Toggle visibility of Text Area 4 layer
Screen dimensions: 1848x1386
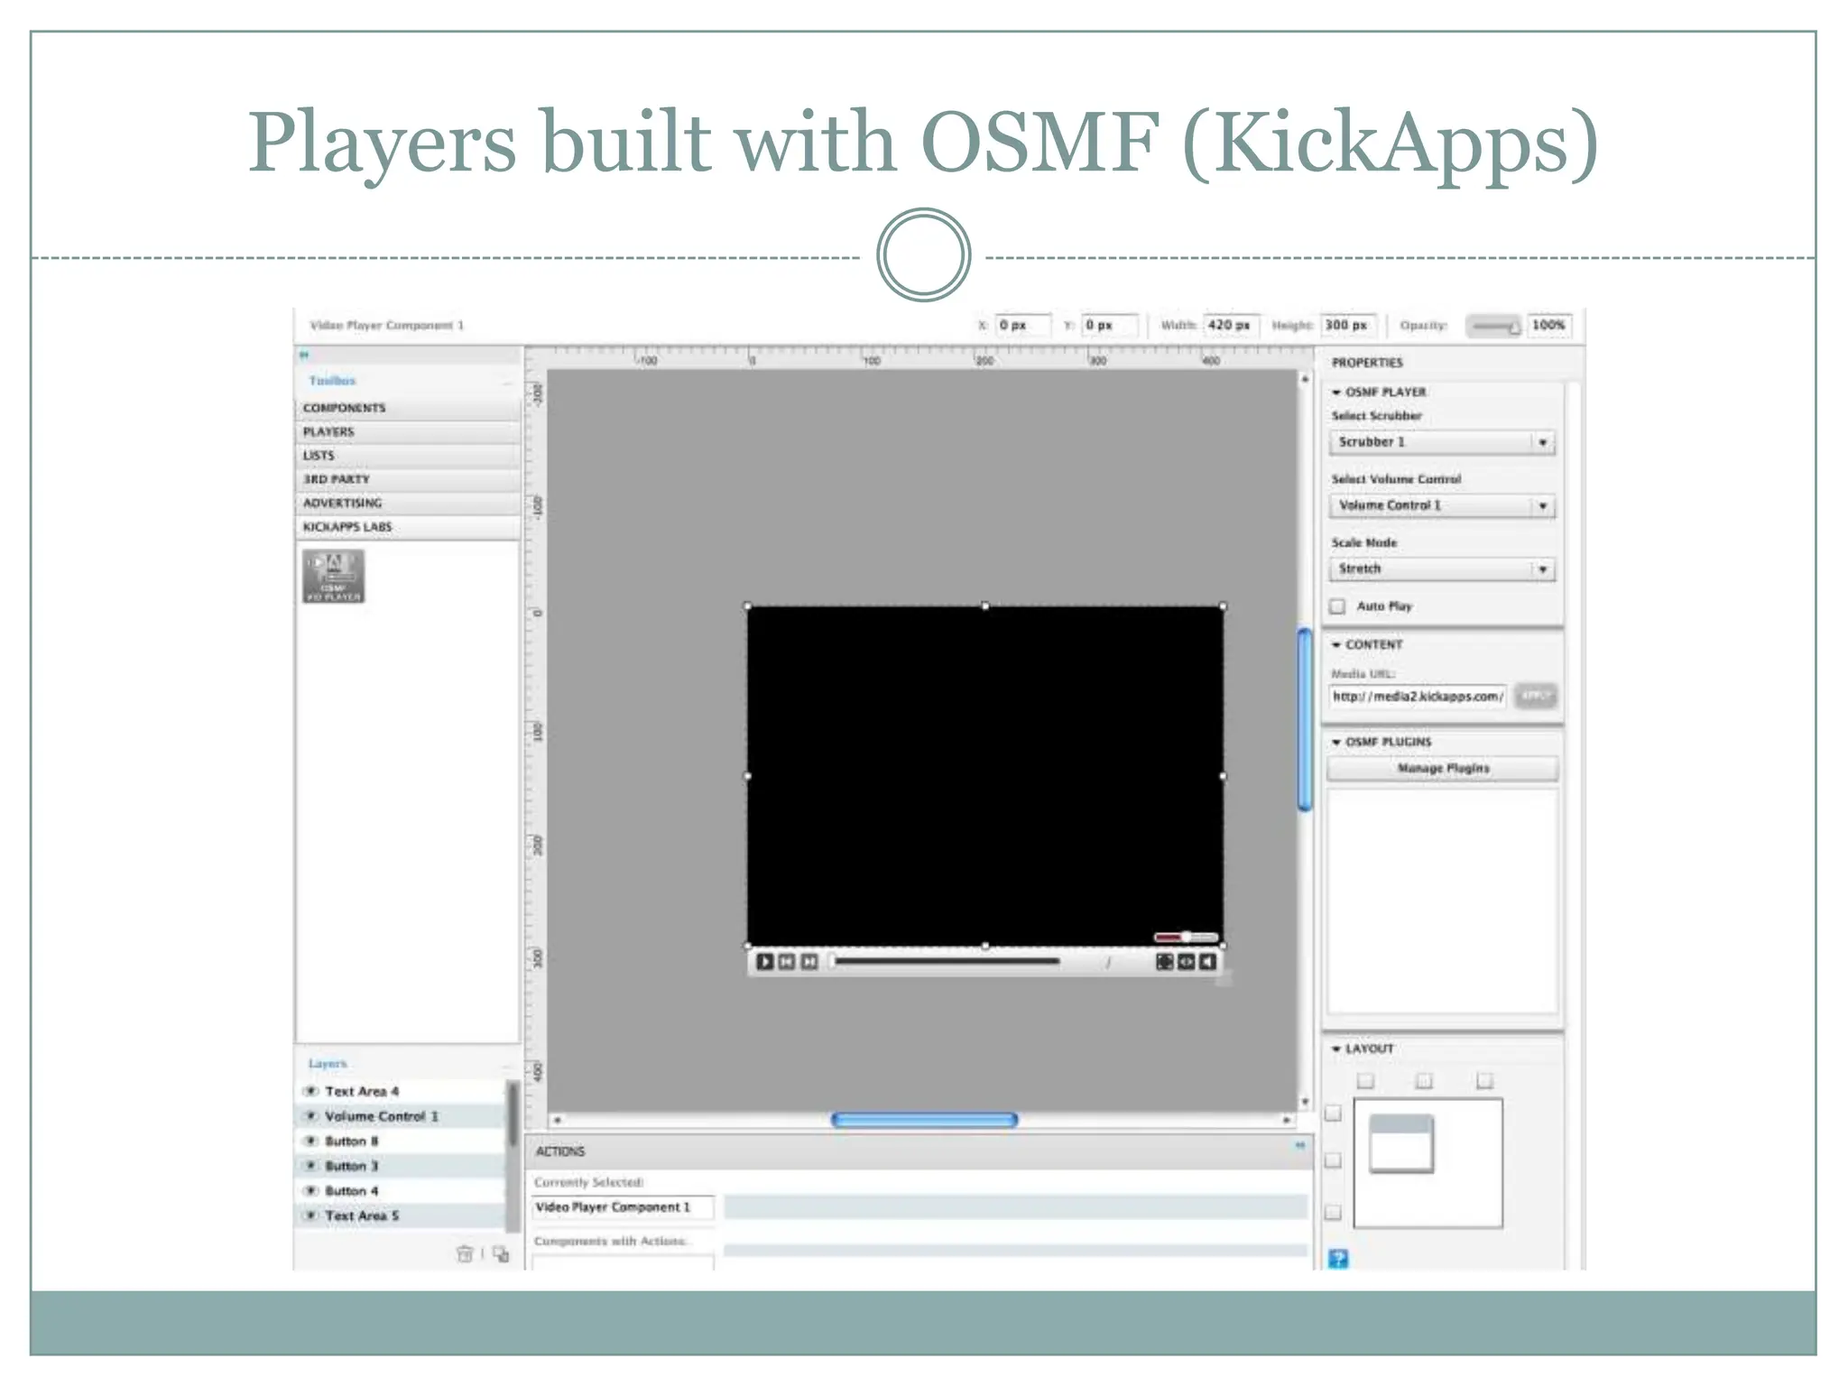[x=311, y=1091]
